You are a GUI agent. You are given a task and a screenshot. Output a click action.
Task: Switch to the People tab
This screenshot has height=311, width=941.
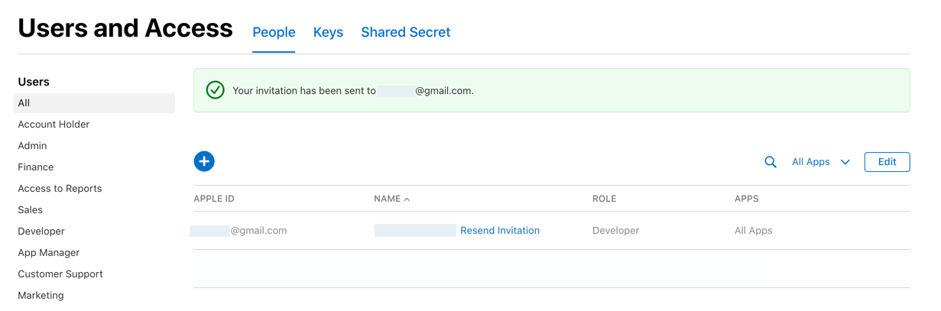pyautogui.click(x=274, y=32)
